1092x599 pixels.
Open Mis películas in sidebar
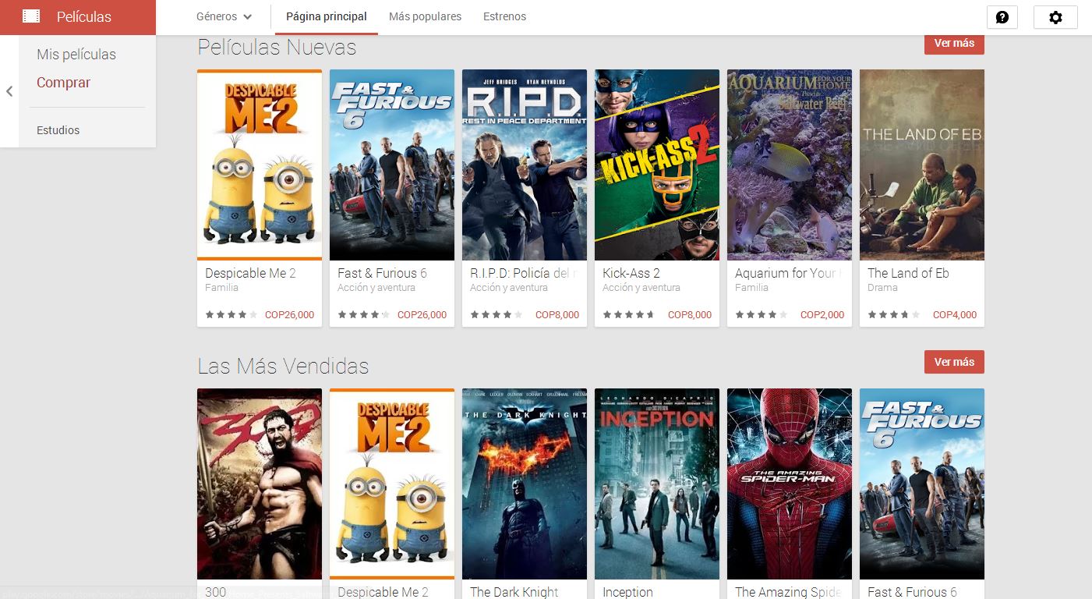(76, 55)
